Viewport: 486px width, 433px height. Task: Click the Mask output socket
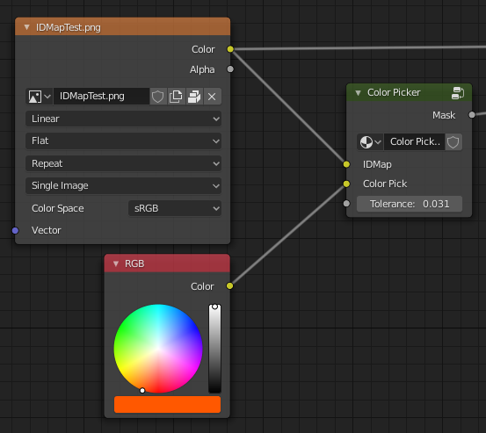pyautogui.click(x=472, y=115)
